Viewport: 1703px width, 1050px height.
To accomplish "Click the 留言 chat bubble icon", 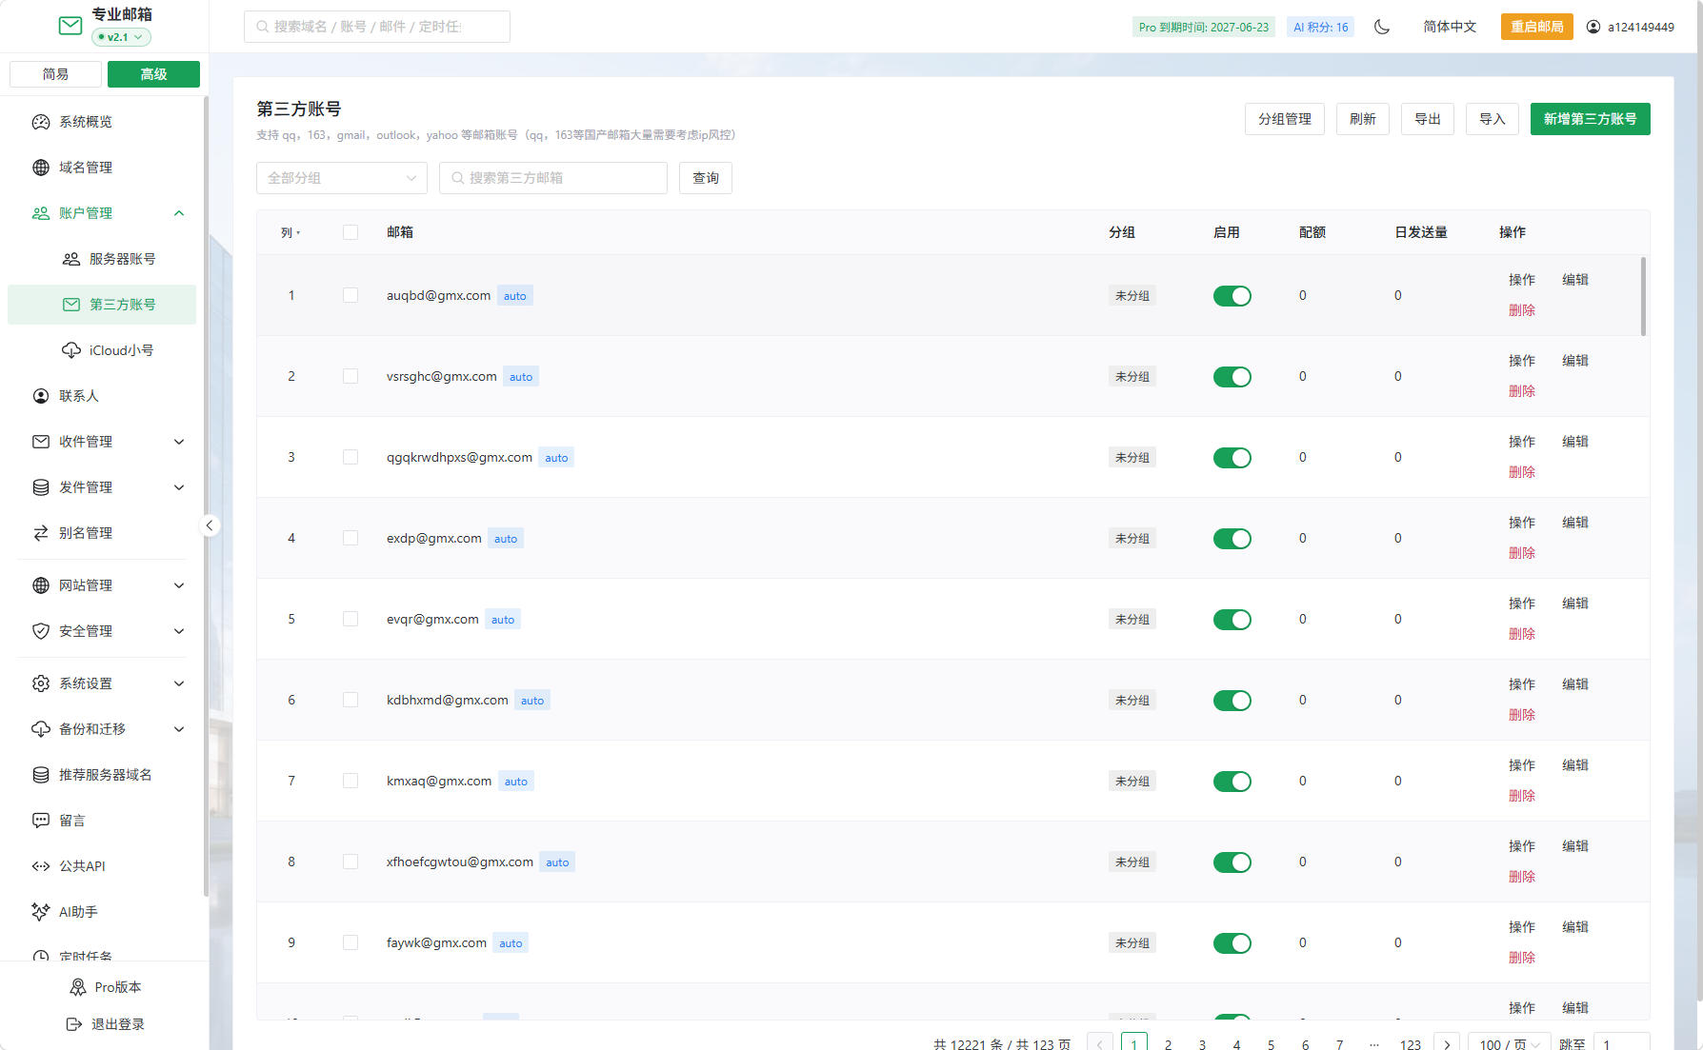I will pyautogui.click(x=41, y=821).
